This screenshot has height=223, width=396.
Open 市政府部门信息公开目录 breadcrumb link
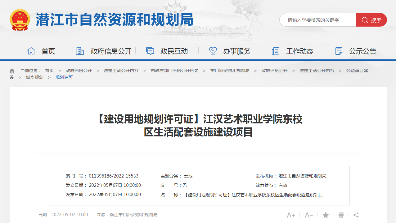pyautogui.click(x=174, y=71)
